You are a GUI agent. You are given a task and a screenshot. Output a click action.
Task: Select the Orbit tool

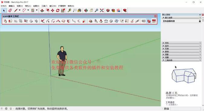(86, 10)
